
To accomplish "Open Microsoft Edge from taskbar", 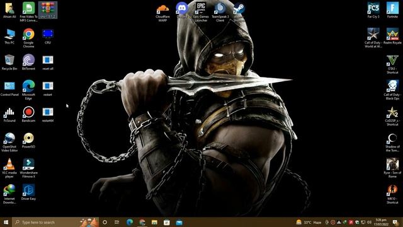I will [x=130, y=222].
